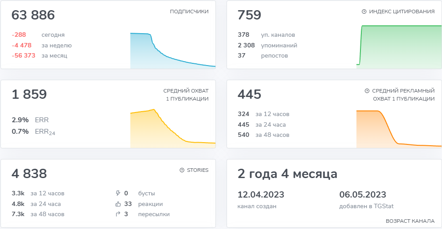Screen dimensions: 442x229
Task: Select the 63 886 subscribers total
Action: click(x=33, y=16)
